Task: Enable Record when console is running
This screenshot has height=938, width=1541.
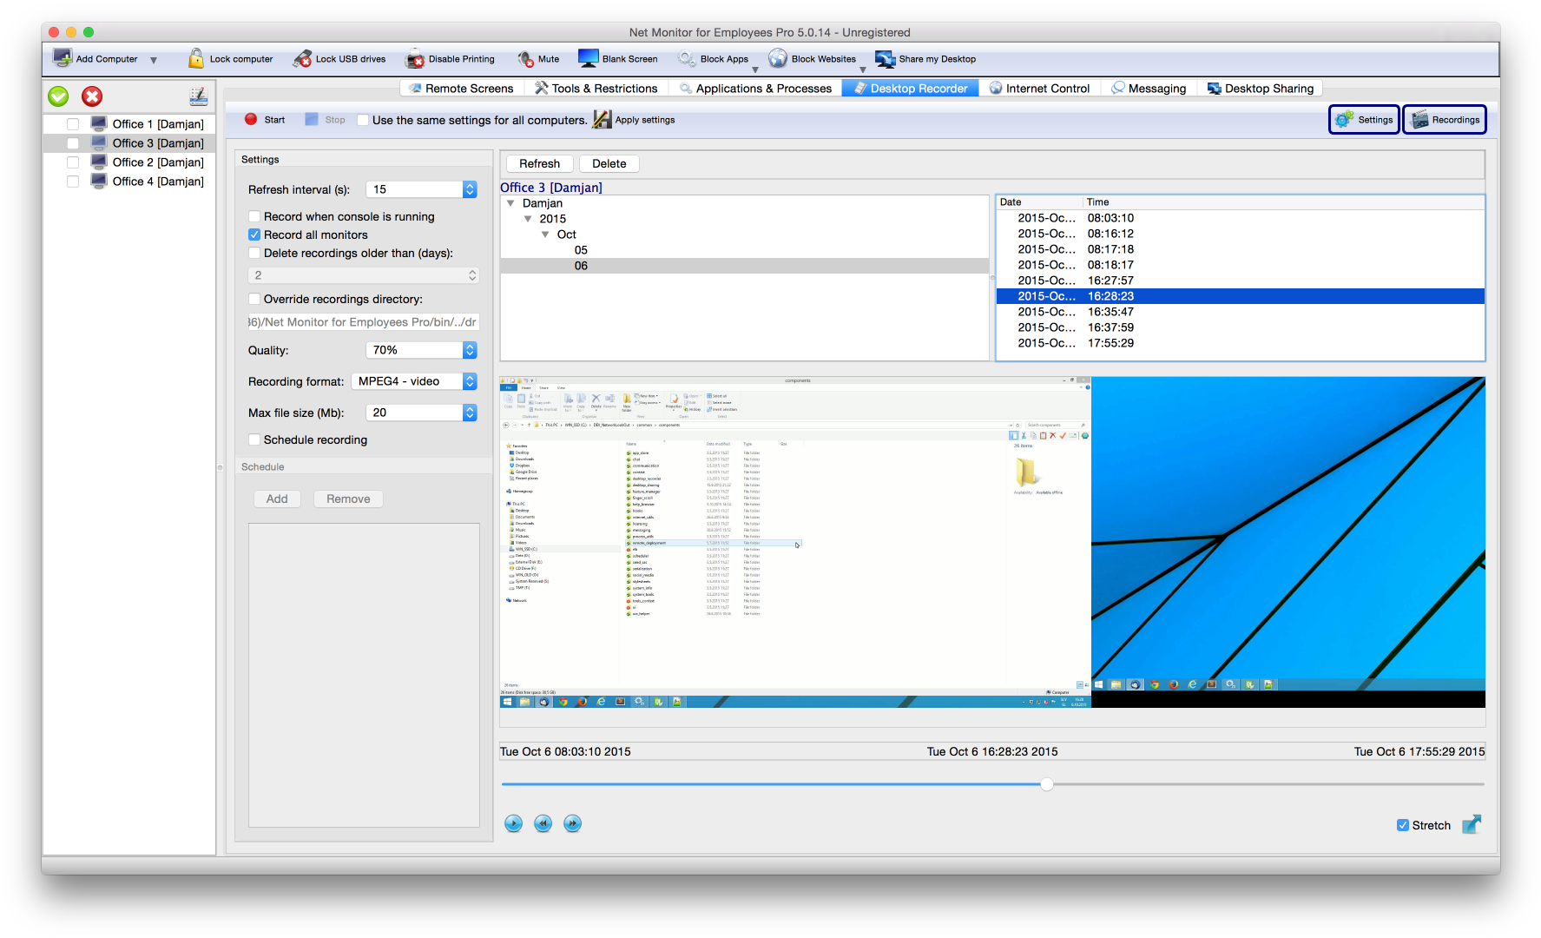Action: 254,216
